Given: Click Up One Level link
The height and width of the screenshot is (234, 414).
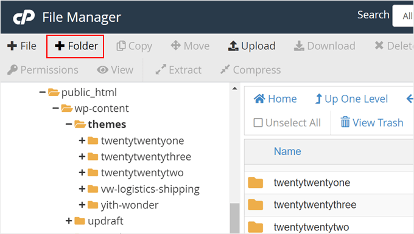Looking at the screenshot, I should [x=351, y=99].
